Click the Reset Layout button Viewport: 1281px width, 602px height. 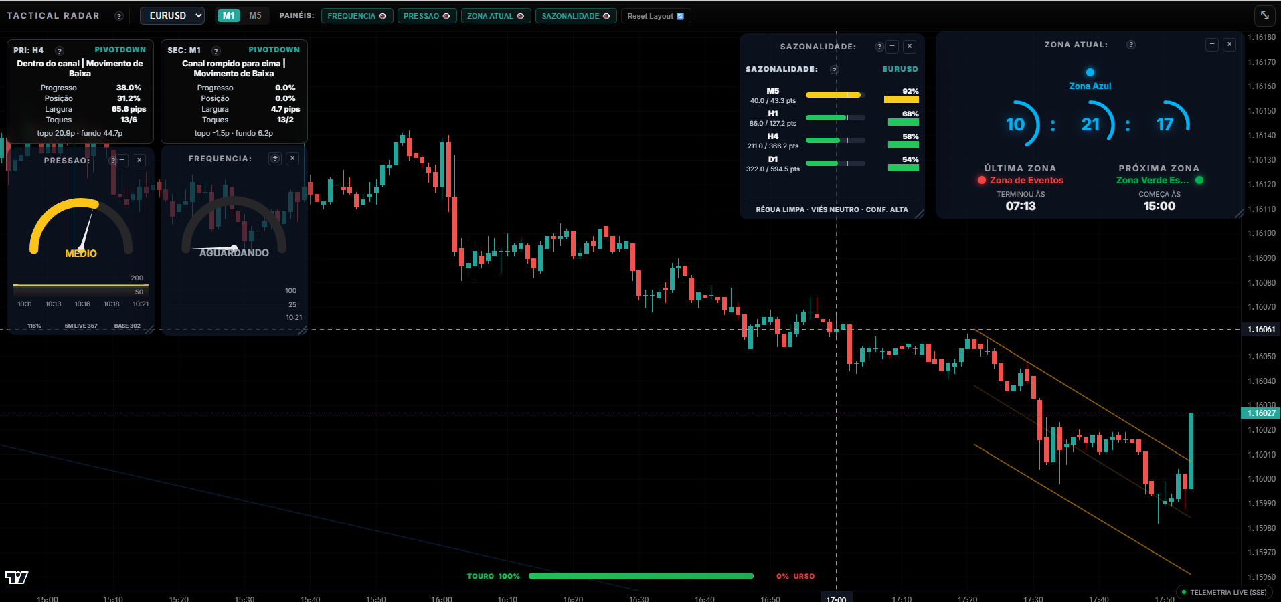(656, 16)
